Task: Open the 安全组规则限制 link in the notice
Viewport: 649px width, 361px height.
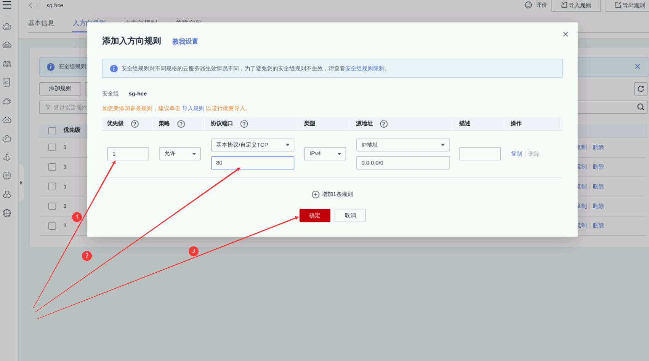Action: coord(365,69)
